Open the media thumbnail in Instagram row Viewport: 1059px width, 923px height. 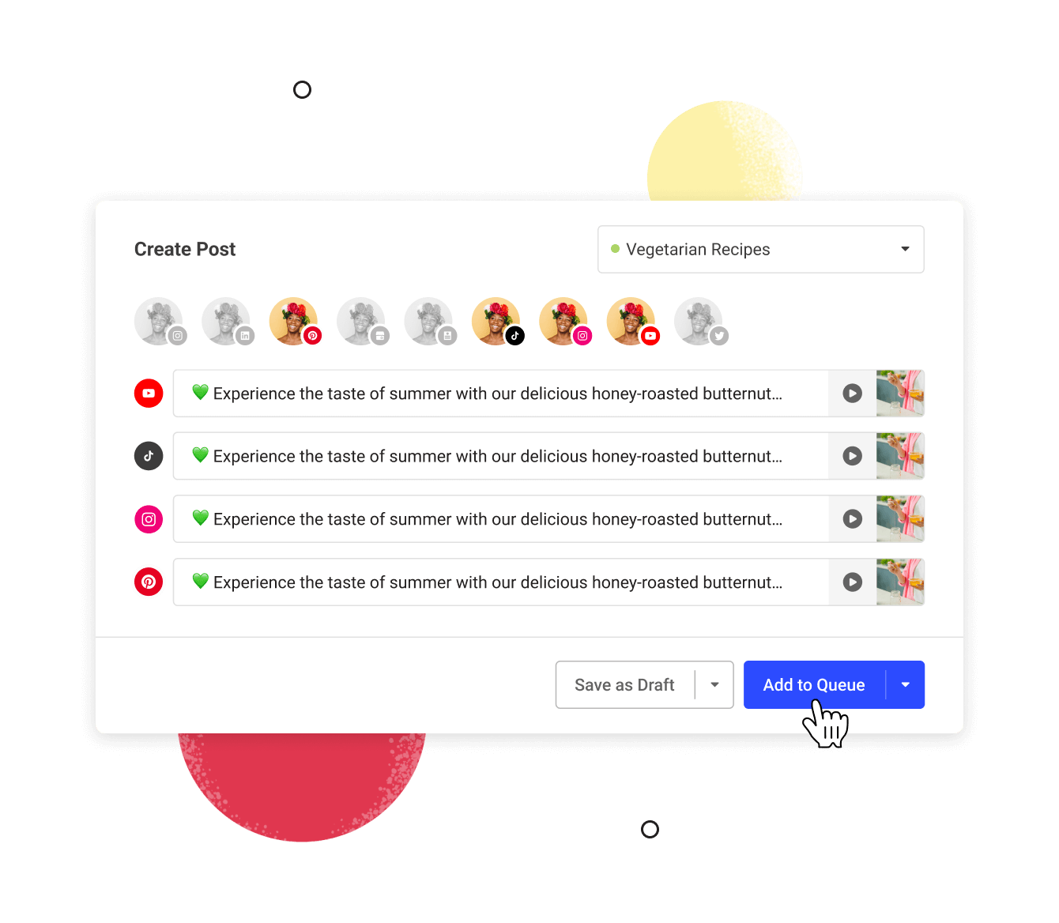point(900,519)
